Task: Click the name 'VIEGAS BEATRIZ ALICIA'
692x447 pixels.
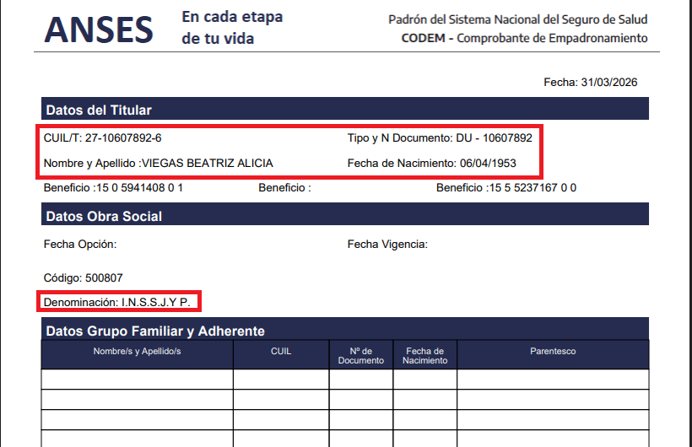Action: (208, 163)
